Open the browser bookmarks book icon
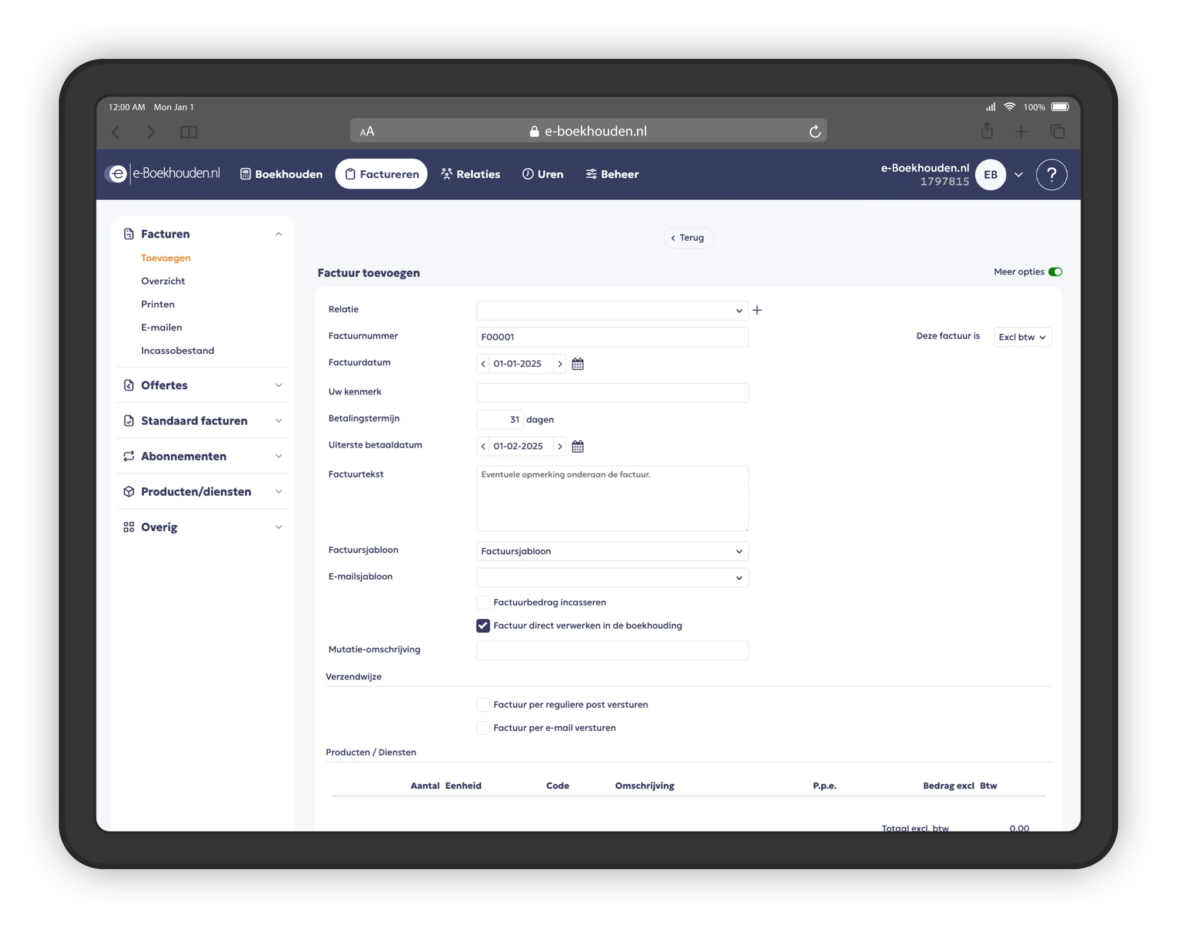This screenshot has height=928, width=1177. [x=188, y=132]
